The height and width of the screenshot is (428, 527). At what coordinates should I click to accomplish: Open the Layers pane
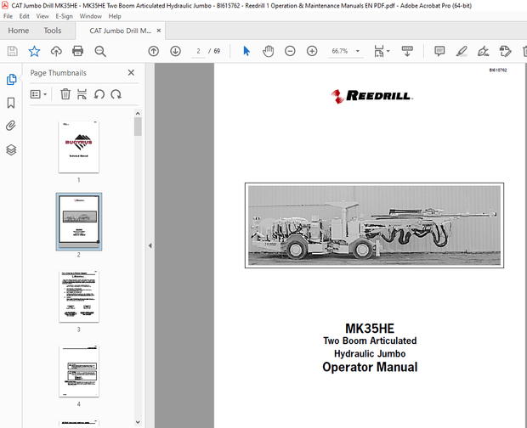[11, 149]
